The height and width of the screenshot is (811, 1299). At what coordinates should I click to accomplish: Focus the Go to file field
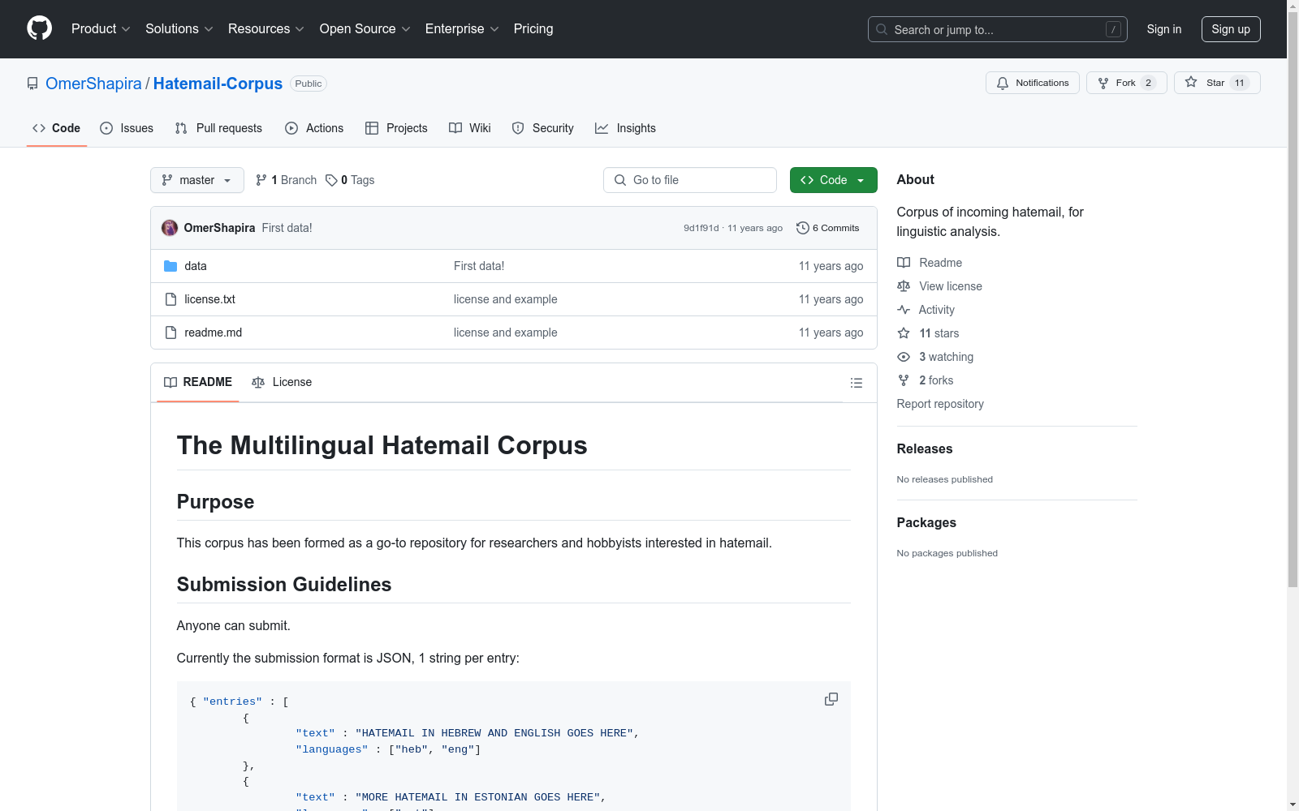click(x=690, y=180)
